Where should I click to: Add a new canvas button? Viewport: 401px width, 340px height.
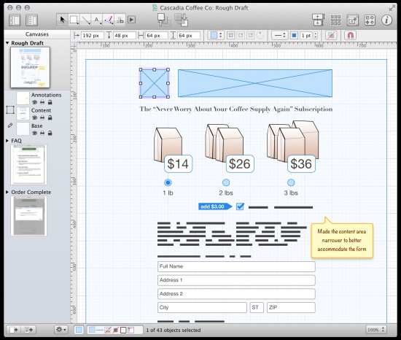(14, 330)
